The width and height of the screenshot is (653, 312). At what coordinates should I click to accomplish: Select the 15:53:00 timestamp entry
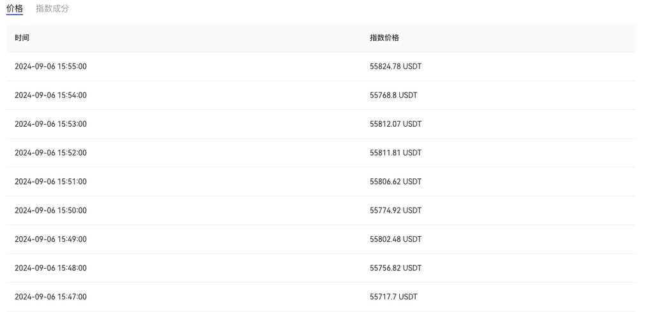(x=50, y=124)
